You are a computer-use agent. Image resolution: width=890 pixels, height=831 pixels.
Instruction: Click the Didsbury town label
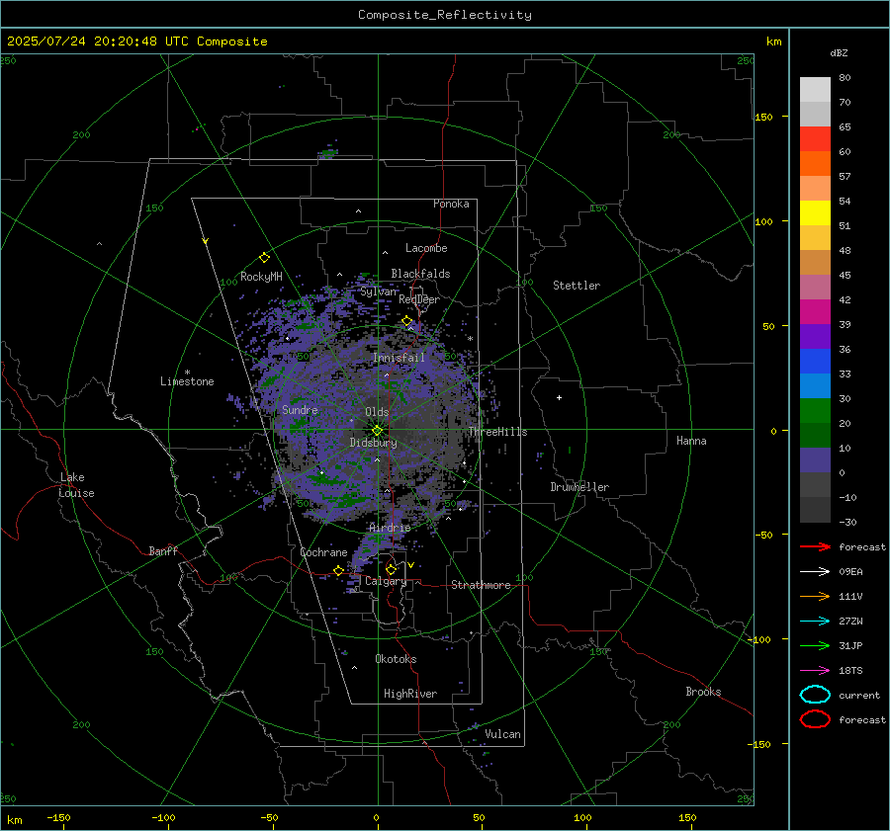(x=373, y=443)
